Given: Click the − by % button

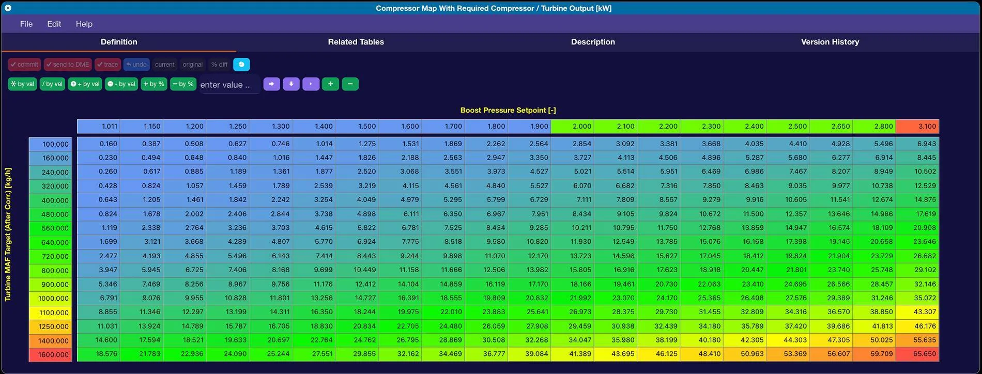Looking at the screenshot, I should pyautogui.click(x=183, y=84).
